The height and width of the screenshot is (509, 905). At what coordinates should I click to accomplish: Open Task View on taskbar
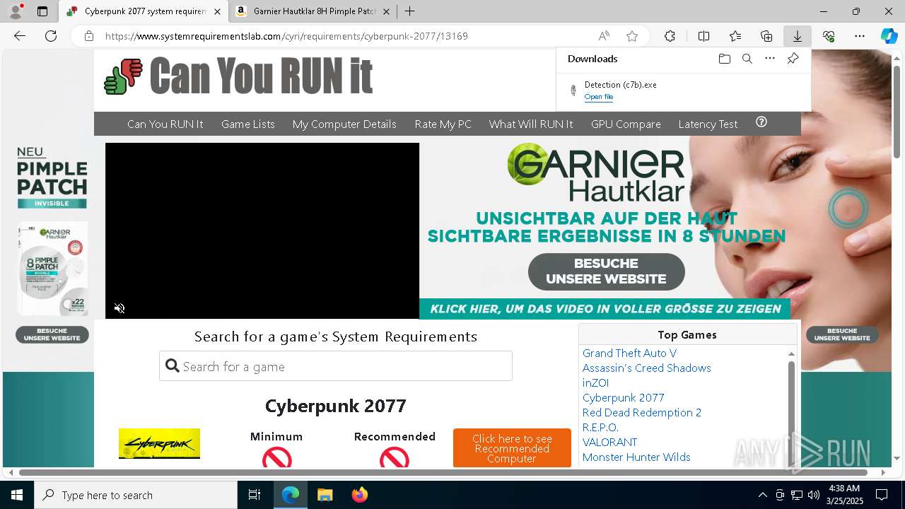(x=255, y=495)
